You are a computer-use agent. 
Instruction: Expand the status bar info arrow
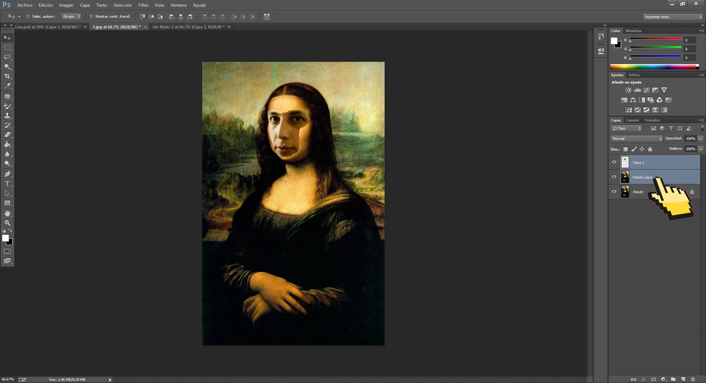110,380
